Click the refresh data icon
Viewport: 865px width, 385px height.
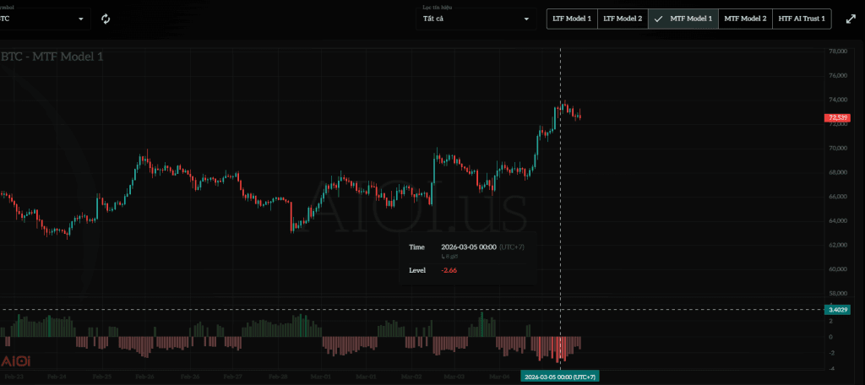click(106, 19)
